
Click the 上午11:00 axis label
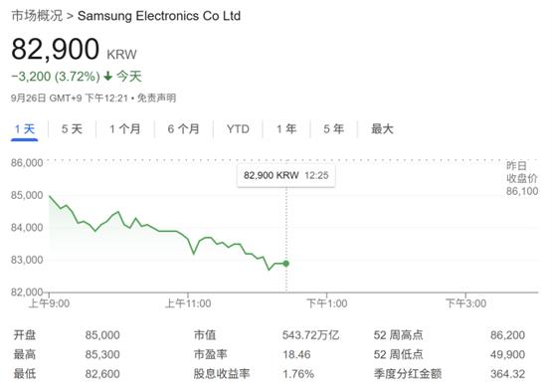(188, 303)
